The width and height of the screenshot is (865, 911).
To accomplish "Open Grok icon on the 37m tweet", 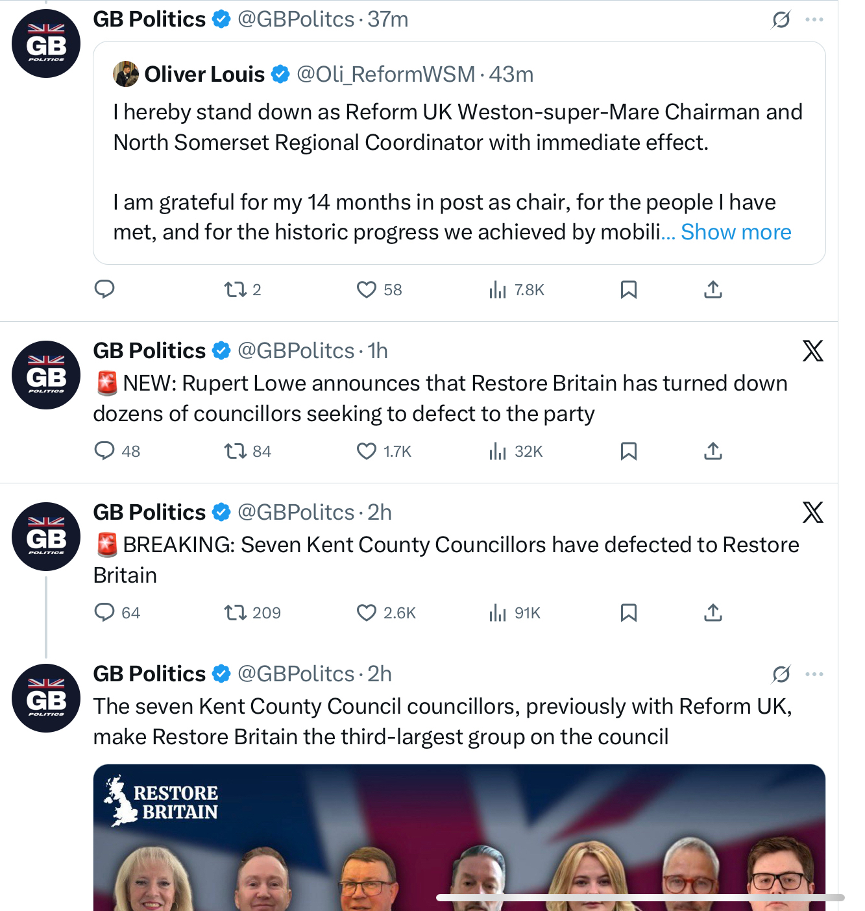I will click(781, 19).
